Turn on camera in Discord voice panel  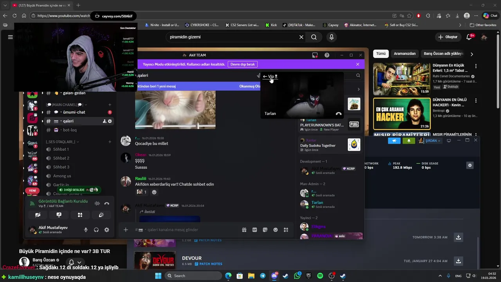(38, 215)
